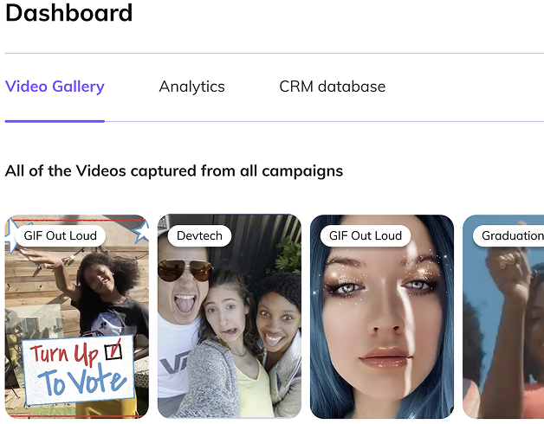Click the Turn Up To Vote sticker
Screen dimensions: 544x424
(79, 369)
